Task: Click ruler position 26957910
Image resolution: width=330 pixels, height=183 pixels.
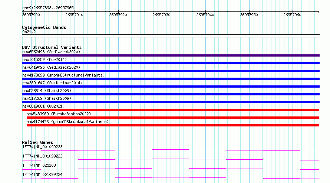Action: point(74,15)
